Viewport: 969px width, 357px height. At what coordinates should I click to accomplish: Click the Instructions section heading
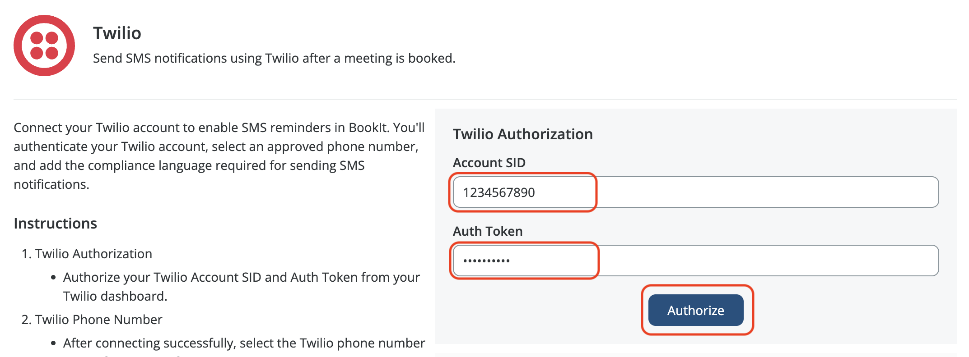[x=55, y=224]
